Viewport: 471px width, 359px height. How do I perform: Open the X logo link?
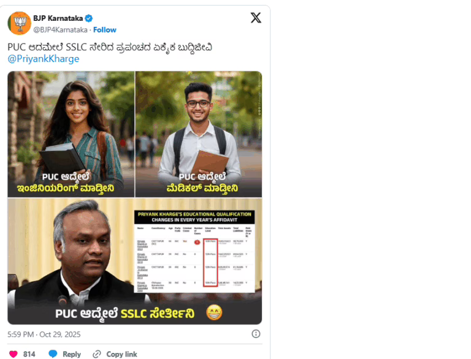point(256,18)
